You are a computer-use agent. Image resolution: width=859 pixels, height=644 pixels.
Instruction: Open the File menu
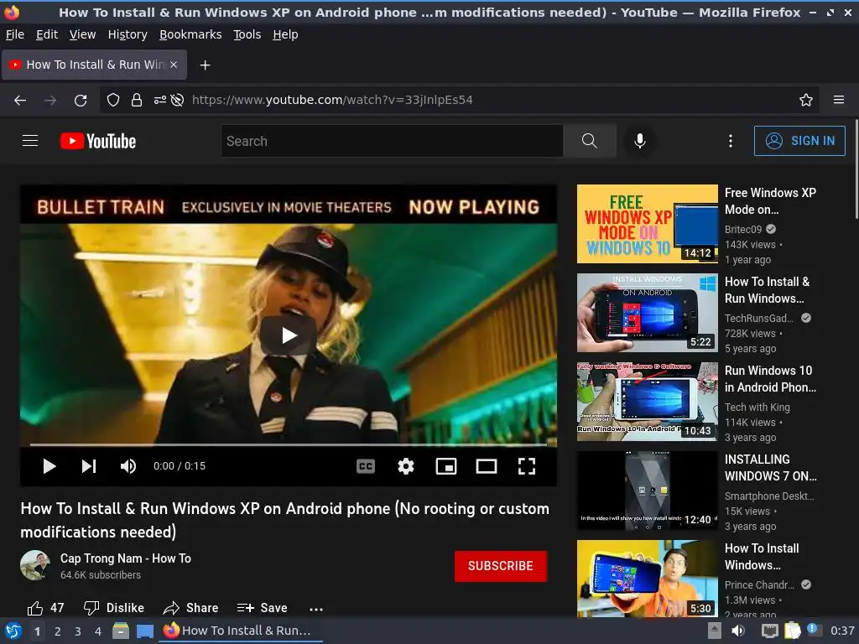point(15,34)
